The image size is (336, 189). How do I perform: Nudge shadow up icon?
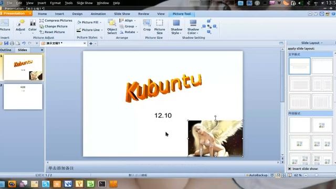(209, 21)
